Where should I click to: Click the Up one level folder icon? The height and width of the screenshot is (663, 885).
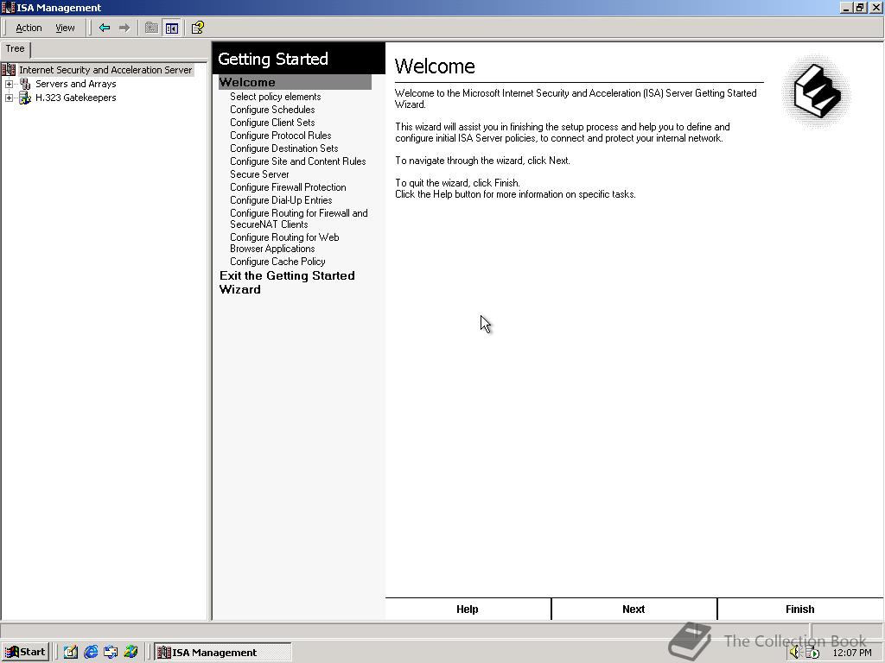point(151,28)
